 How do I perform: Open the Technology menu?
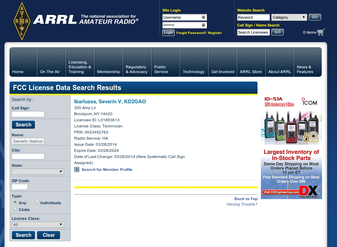click(194, 62)
